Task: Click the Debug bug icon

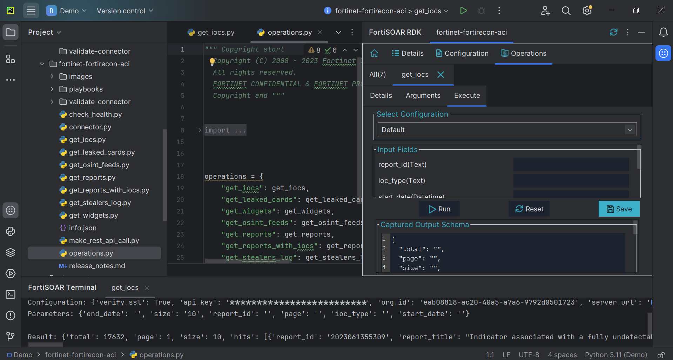Action: point(481,11)
